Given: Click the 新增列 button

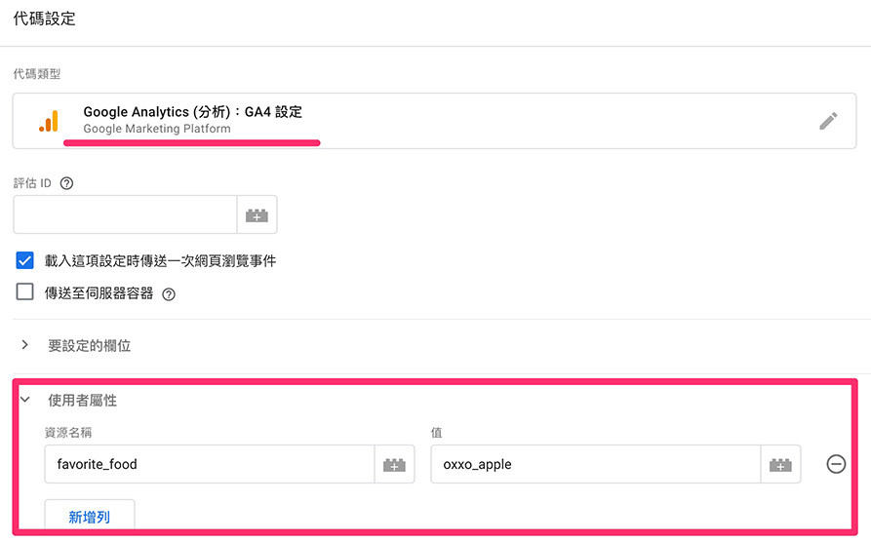Looking at the screenshot, I should coord(90,516).
